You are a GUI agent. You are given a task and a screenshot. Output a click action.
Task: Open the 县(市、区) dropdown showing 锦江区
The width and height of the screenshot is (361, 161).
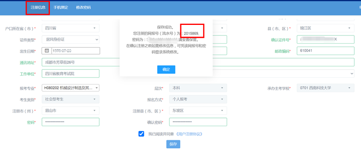tap(326, 28)
